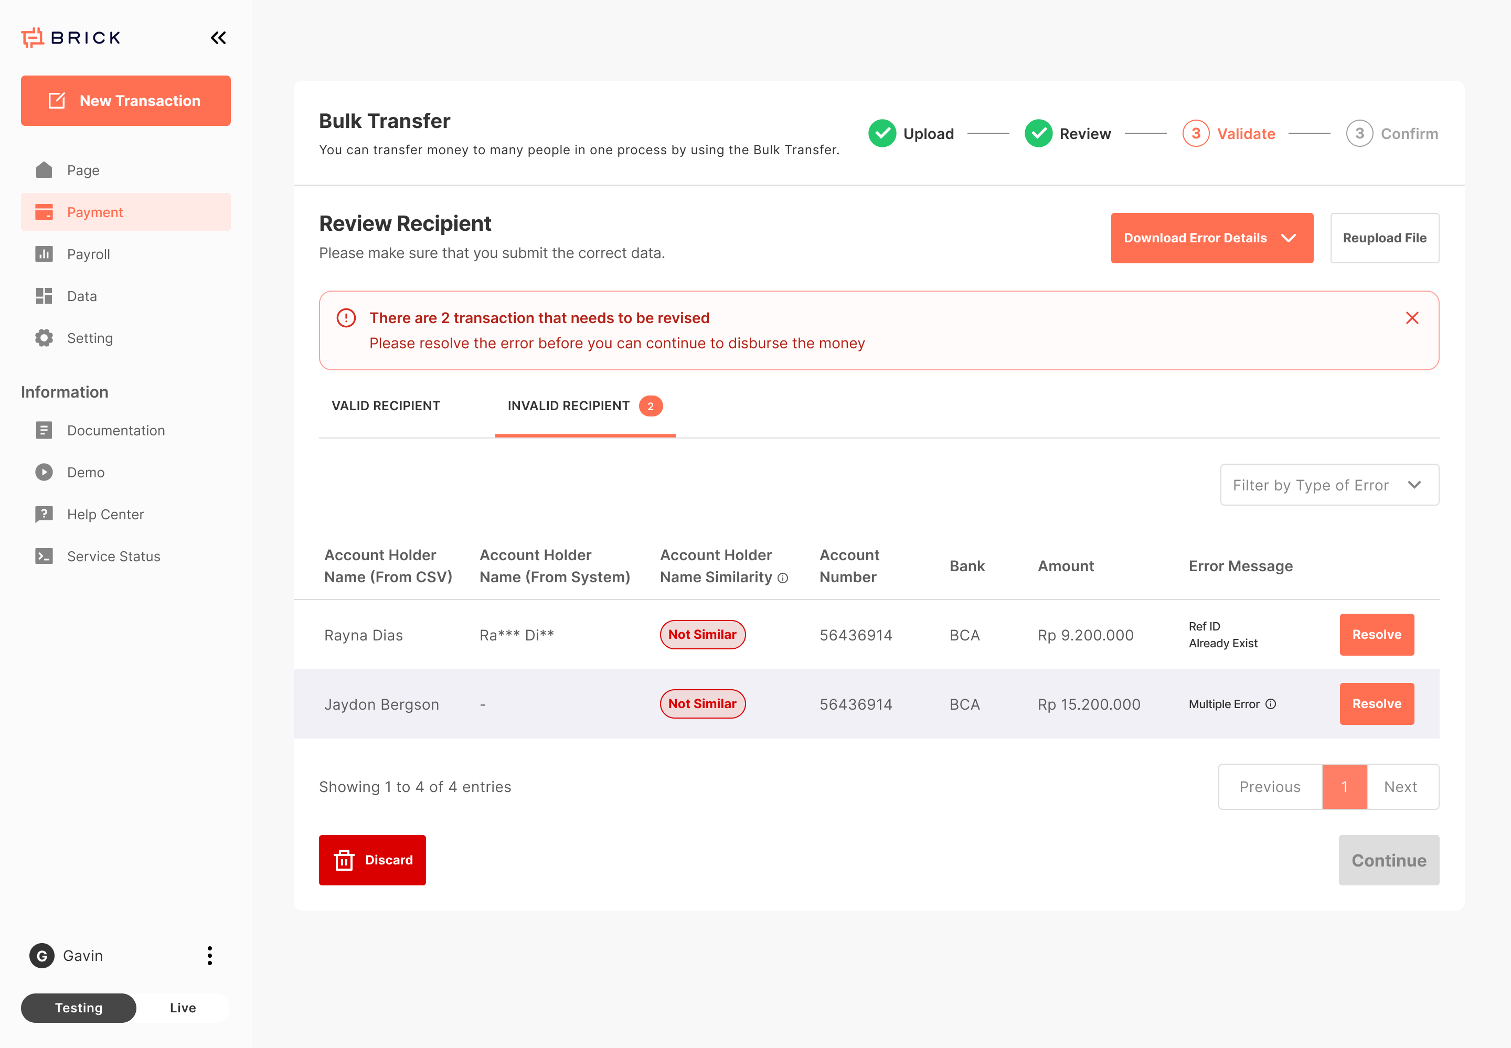This screenshot has height=1048, width=1511.
Task: Click info icon beside Name Similarity
Action: [x=783, y=578]
